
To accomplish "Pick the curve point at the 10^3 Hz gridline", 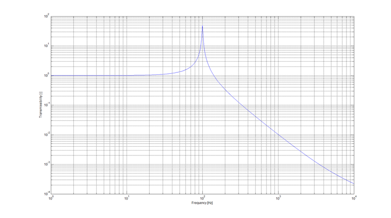I will tap(278, 134).
